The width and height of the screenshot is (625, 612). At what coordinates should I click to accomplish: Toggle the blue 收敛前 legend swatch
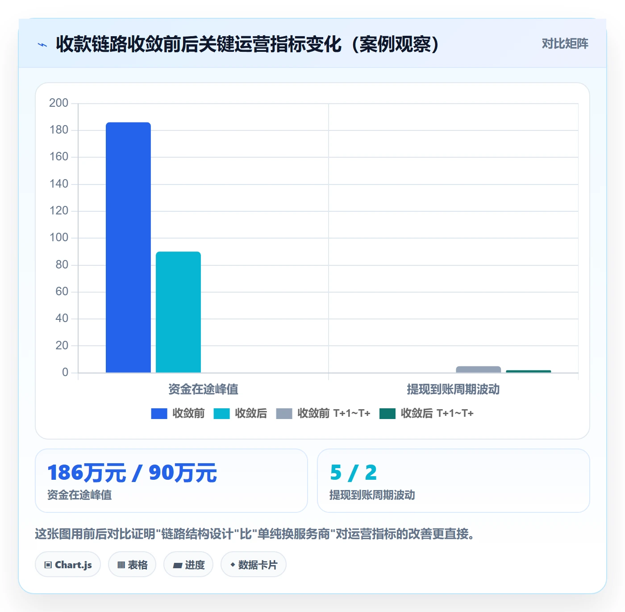pyautogui.click(x=159, y=414)
